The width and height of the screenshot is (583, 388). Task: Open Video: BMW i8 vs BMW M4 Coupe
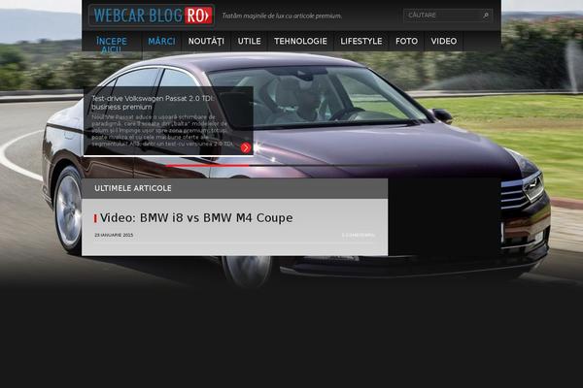point(196,218)
